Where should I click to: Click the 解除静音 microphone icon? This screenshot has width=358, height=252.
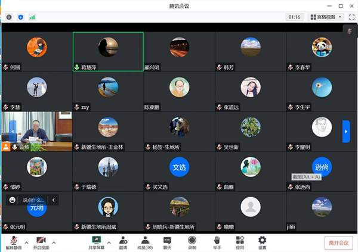[13, 239]
